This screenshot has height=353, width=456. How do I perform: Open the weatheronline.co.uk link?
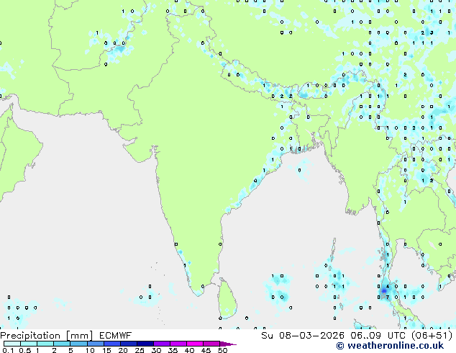(x=390, y=346)
